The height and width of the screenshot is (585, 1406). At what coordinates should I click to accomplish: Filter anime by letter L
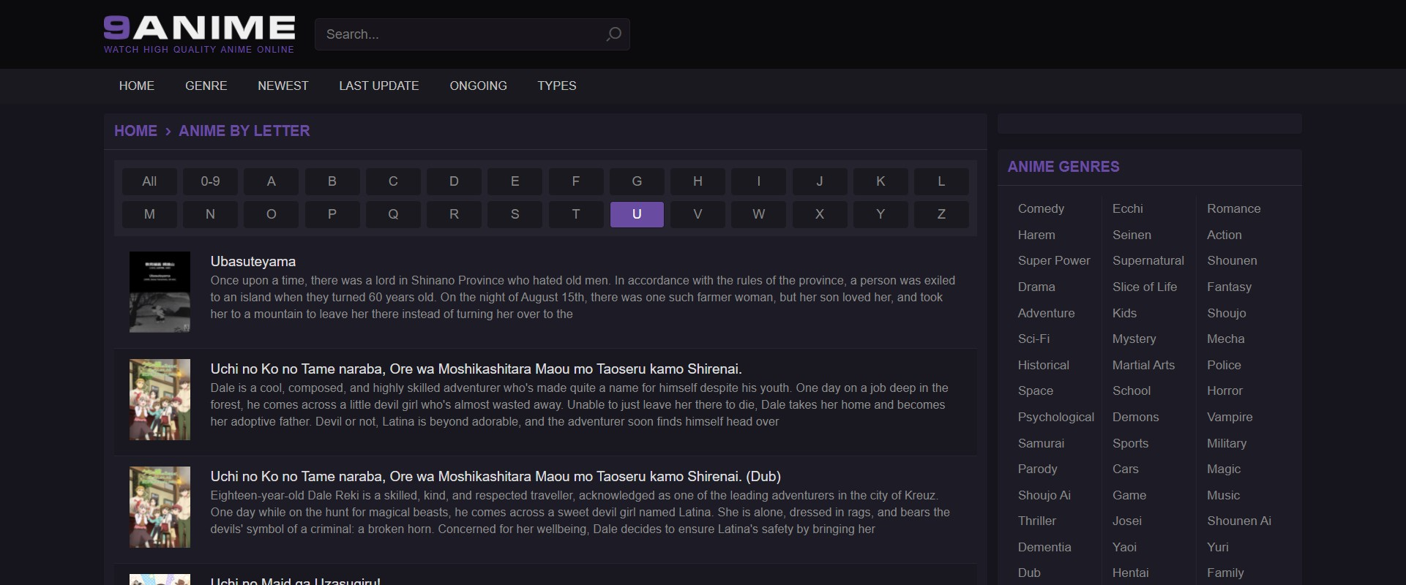point(941,181)
